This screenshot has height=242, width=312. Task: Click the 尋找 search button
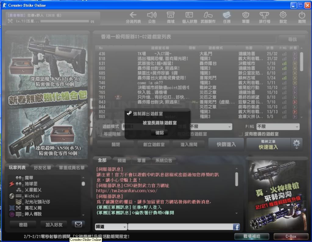point(292,39)
